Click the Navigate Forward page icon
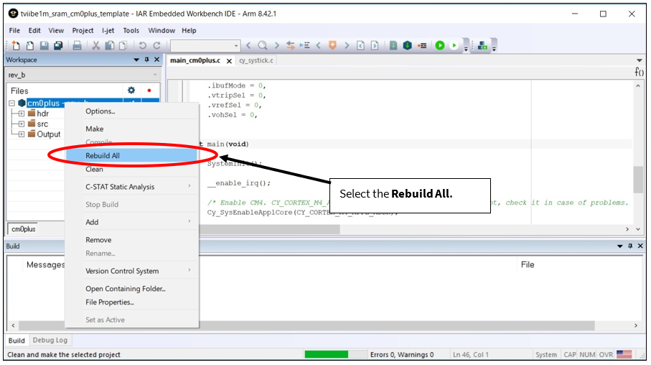 375,45
